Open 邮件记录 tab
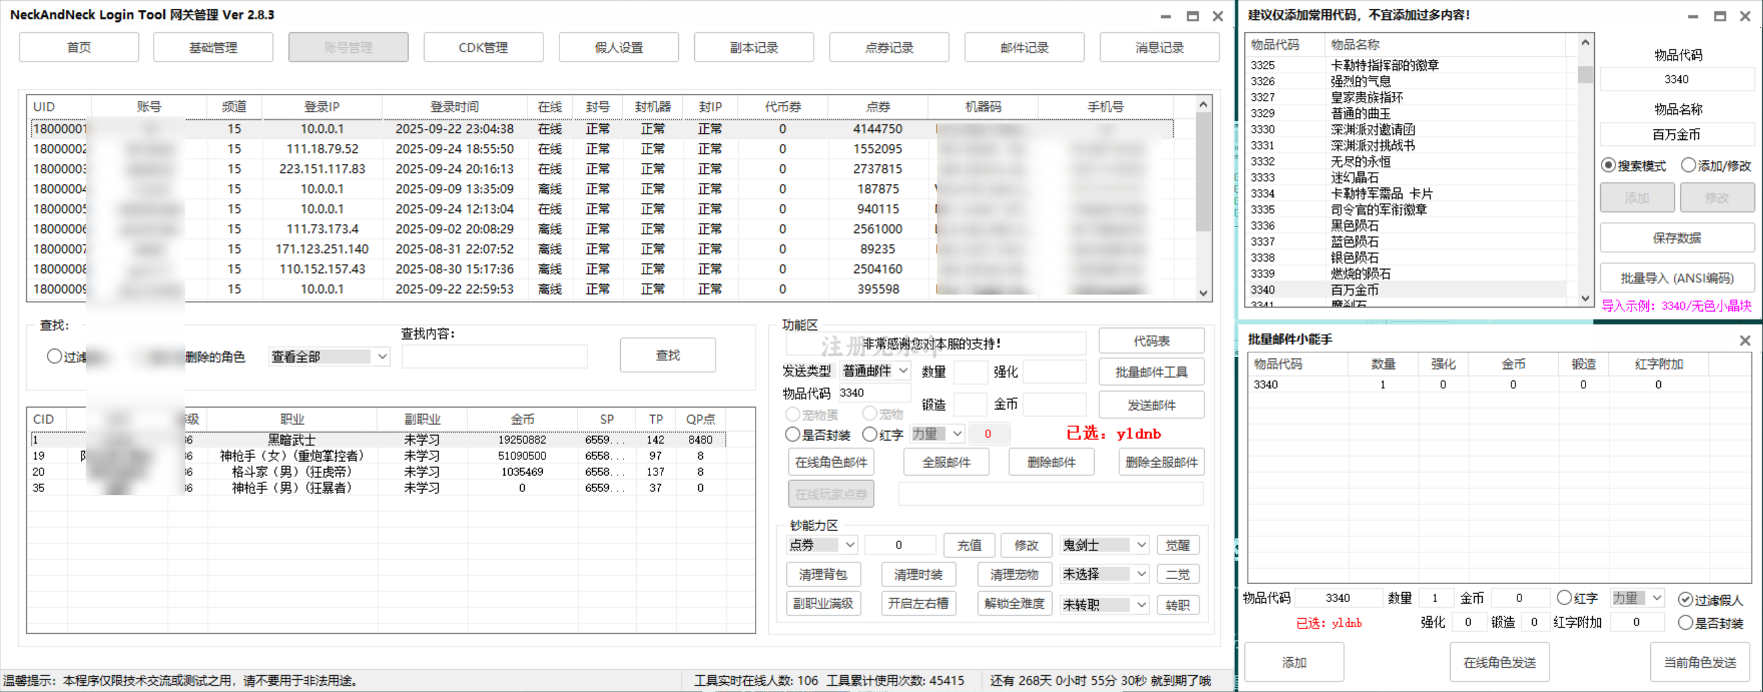This screenshot has width=1763, height=692. coord(1024,47)
